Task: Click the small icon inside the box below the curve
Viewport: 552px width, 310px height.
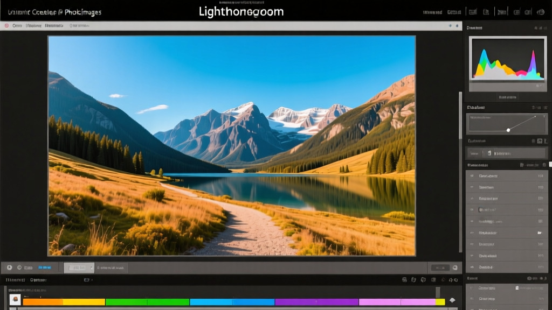Action: tap(489, 153)
